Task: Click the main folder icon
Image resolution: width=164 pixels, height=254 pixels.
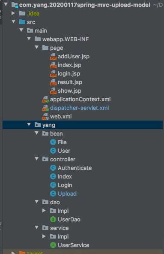Action: click(x=30, y=30)
